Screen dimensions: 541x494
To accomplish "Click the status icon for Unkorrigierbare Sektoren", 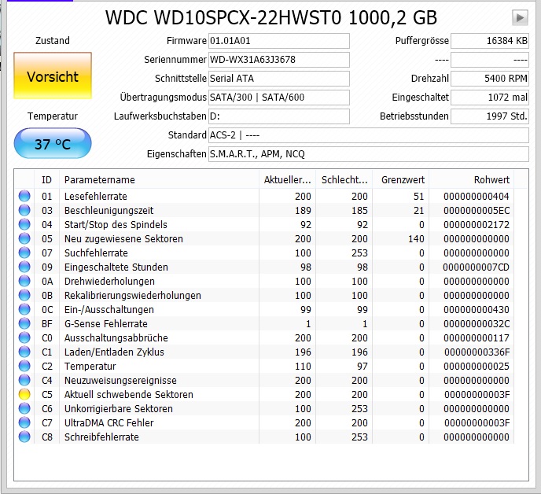I will click(24, 408).
